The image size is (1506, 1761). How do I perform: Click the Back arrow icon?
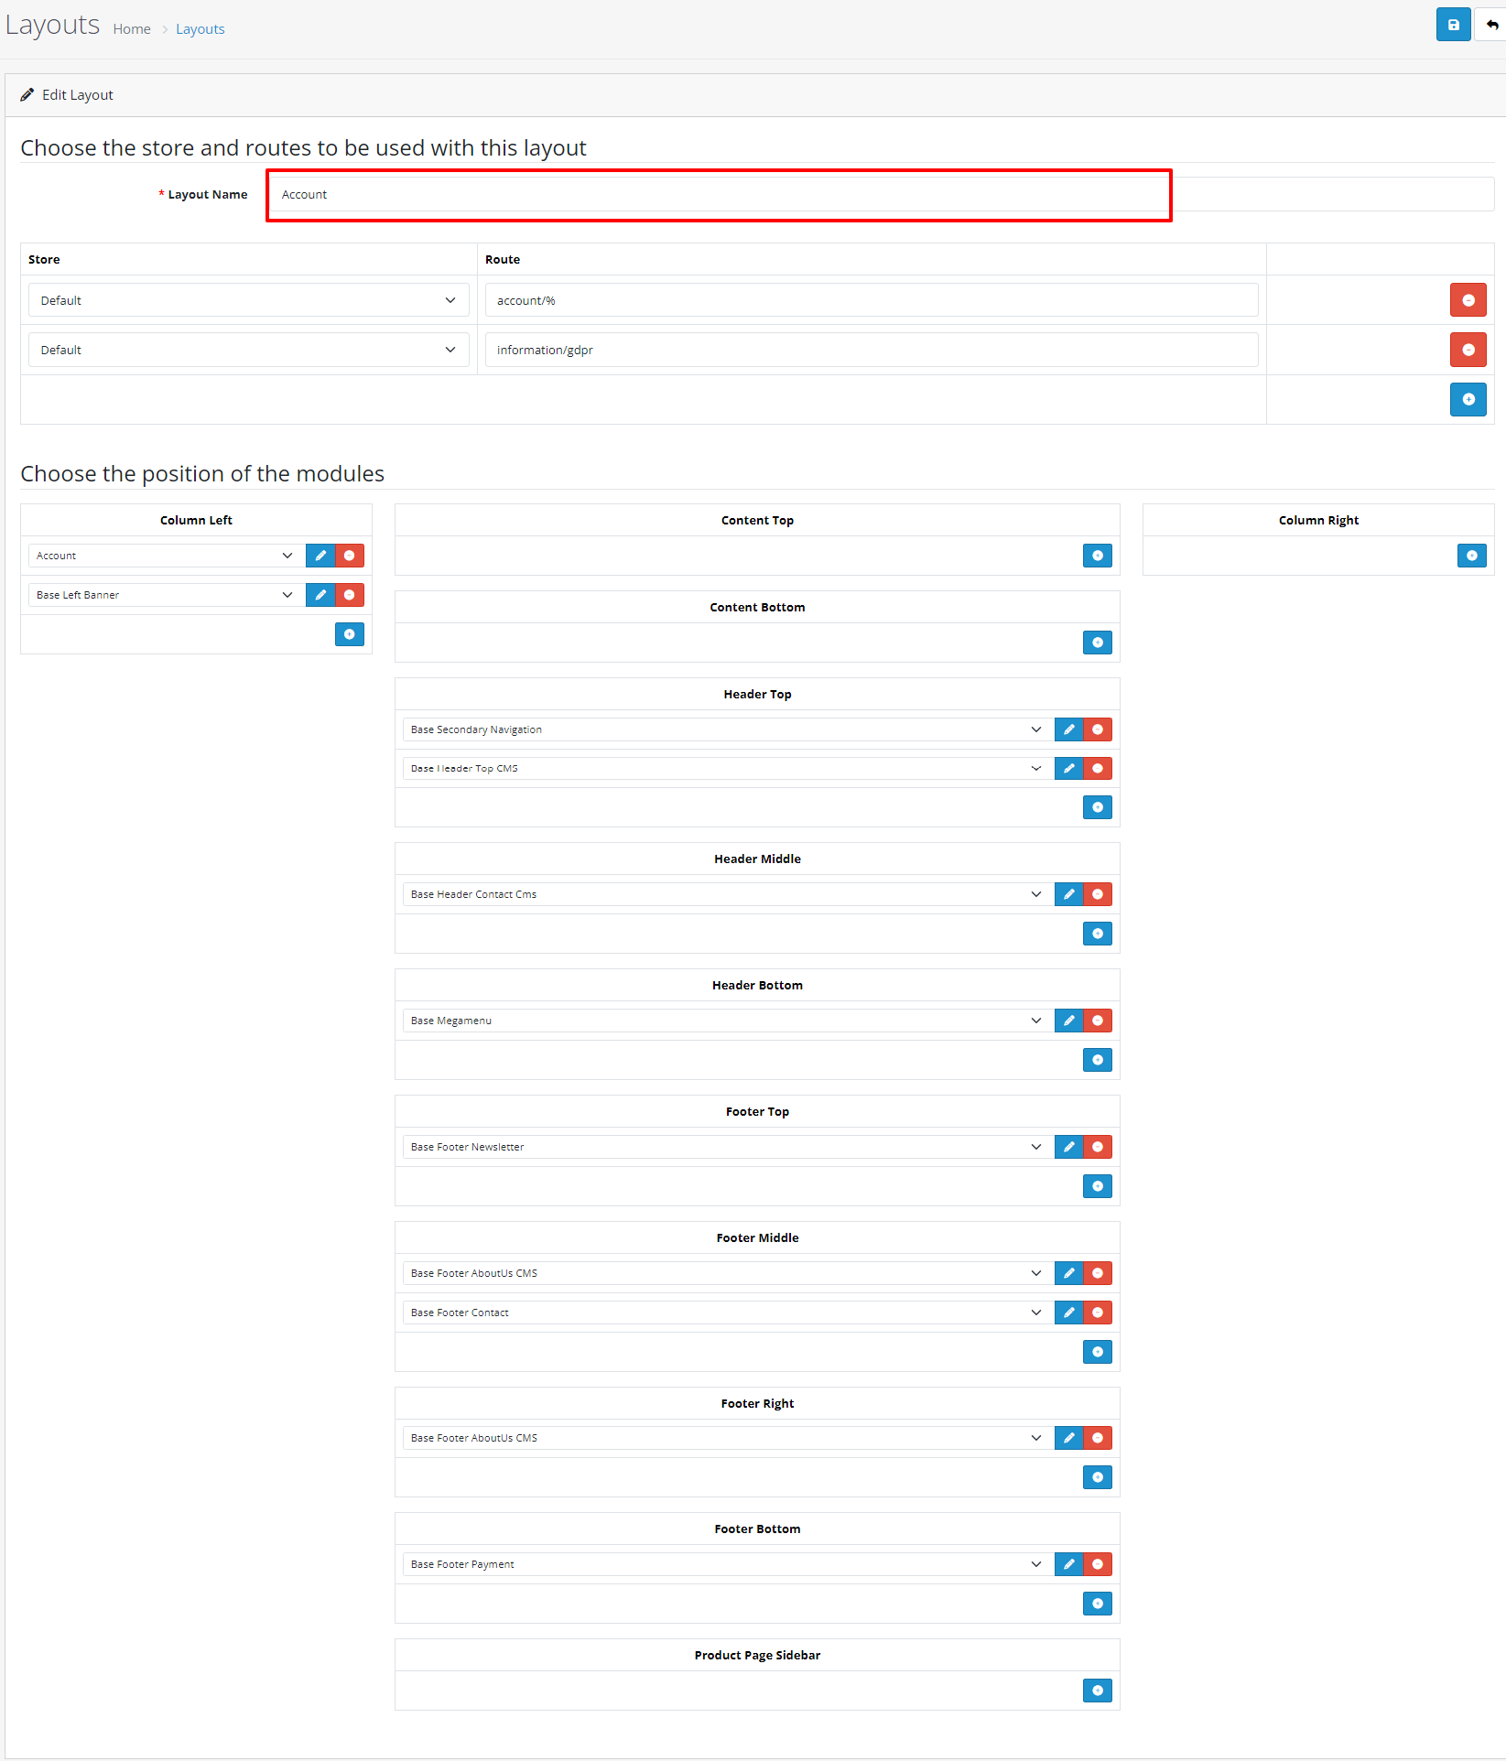point(1491,25)
